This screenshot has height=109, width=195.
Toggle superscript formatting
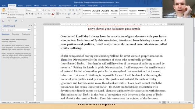[41, 14]
